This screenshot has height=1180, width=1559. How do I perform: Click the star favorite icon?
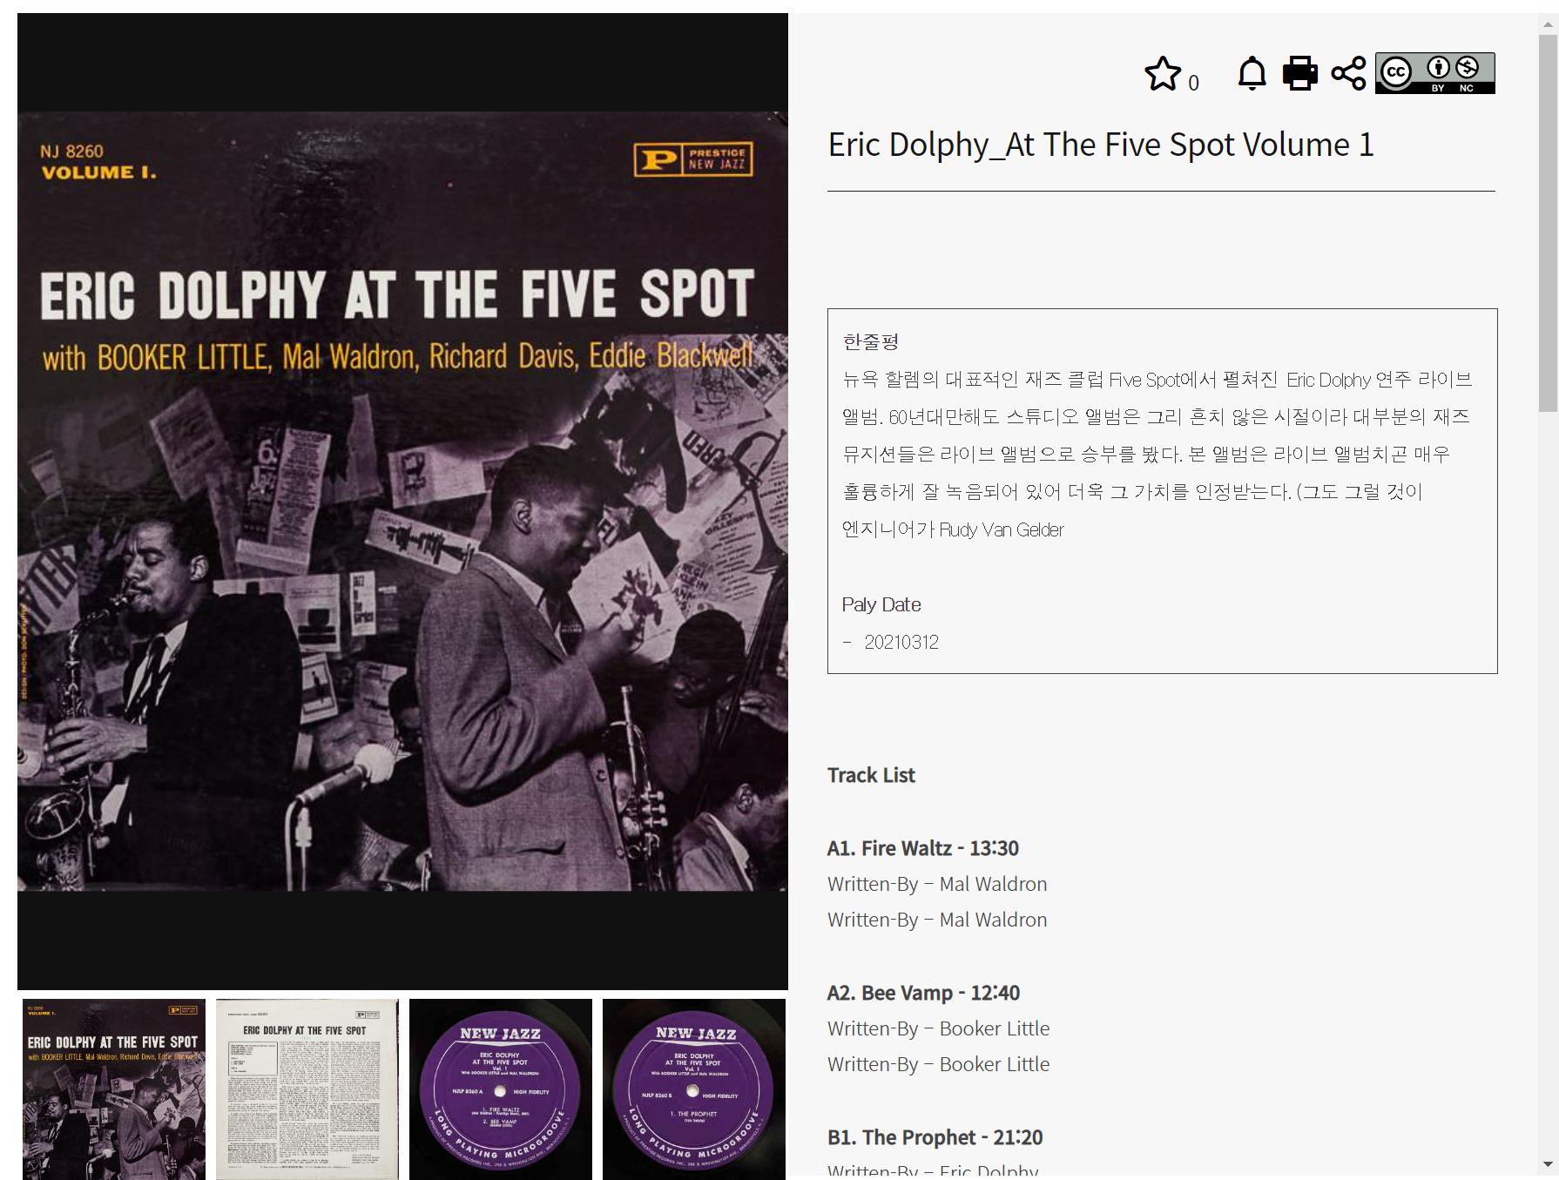[x=1163, y=74]
